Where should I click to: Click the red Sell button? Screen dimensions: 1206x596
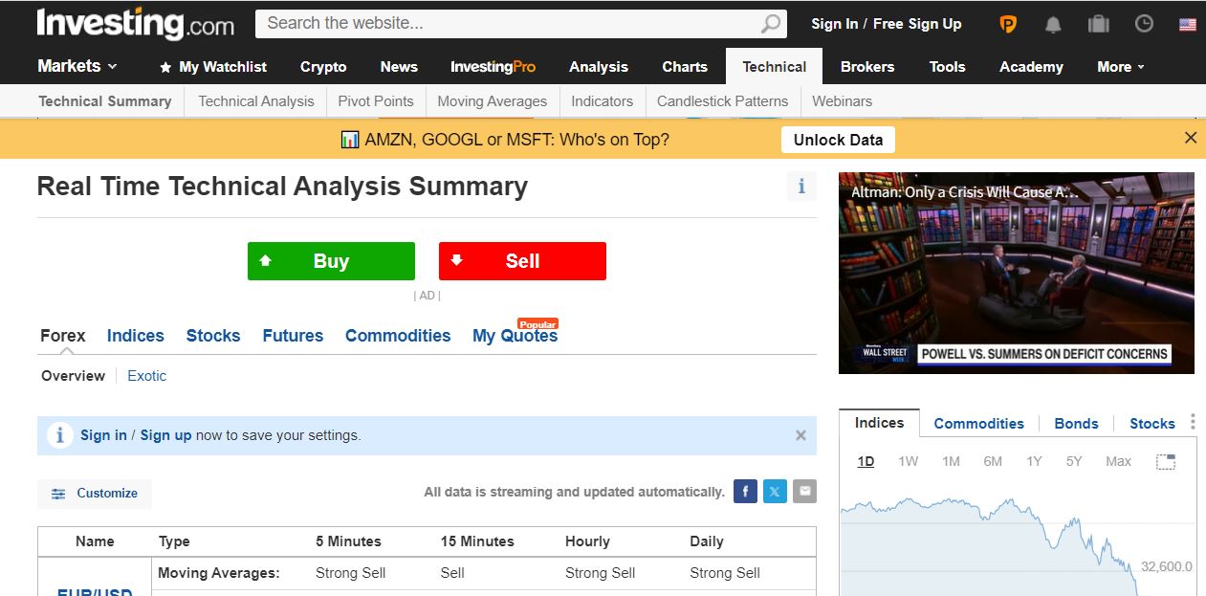click(522, 261)
